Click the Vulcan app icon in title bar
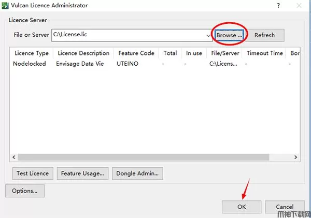This screenshot has width=311, height=218. pos(5,5)
